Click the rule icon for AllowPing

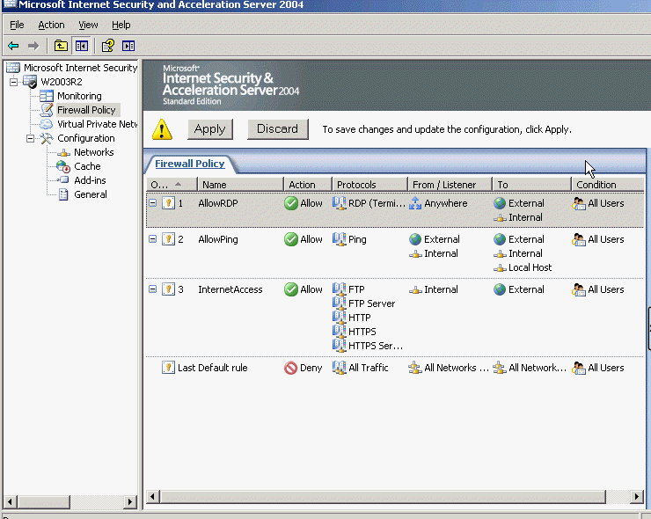[168, 239]
